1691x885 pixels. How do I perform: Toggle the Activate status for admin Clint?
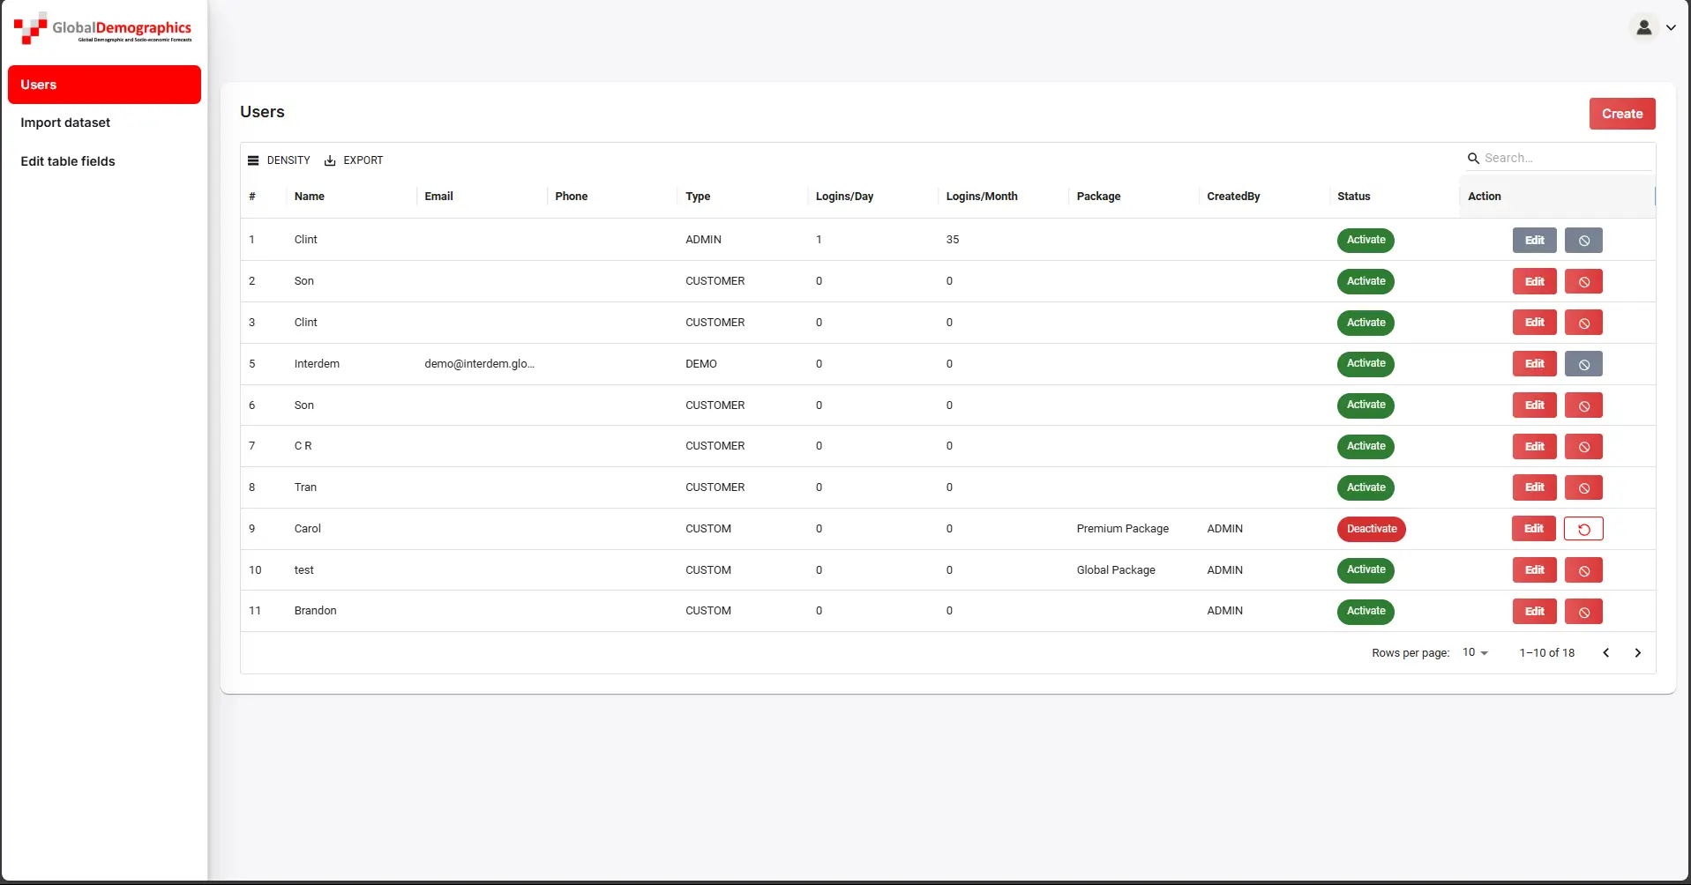[x=1366, y=240]
